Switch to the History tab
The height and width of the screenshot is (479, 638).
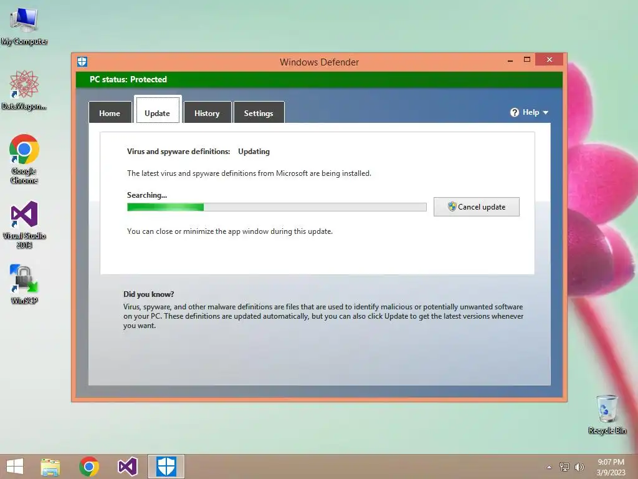[x=207, y=112]
